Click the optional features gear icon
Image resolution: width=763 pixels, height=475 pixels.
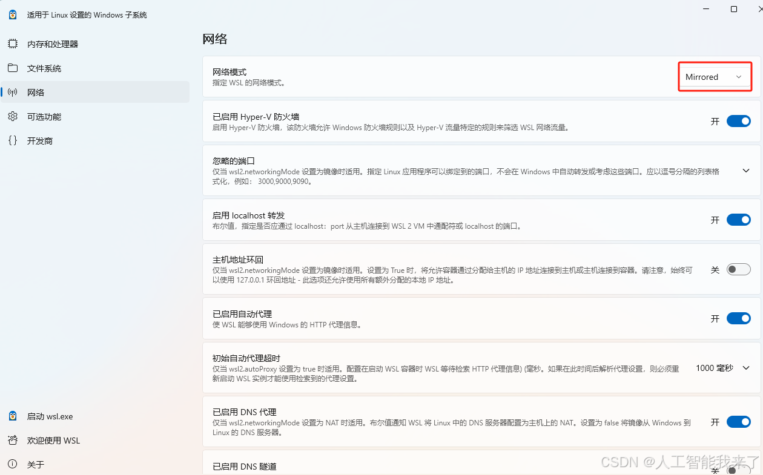(x=13, y=117)
